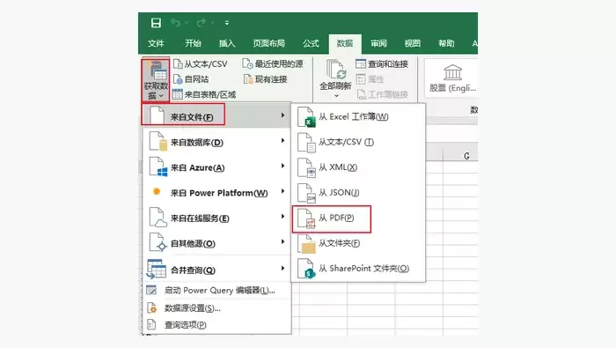Click the Save icon in quick access toolbar
Screen dimensions: 616x348
click(156, 23)
